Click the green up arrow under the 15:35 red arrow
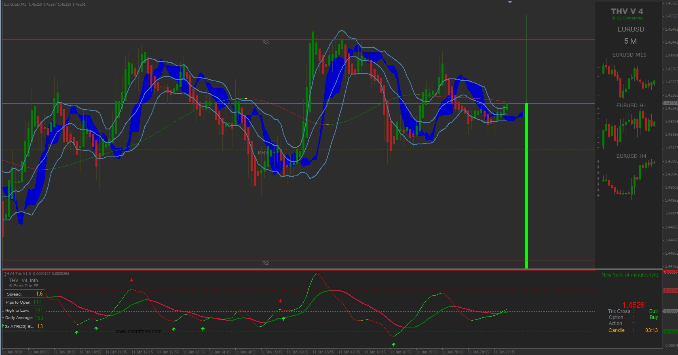Viewport: 678px width, 355px height. point(284,319)
